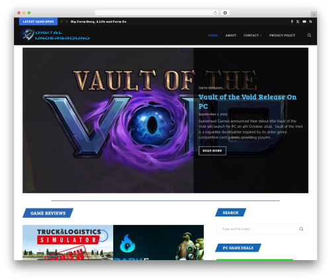Click the Game Releases category link
The image size is (331, 280).
[211, 88]
